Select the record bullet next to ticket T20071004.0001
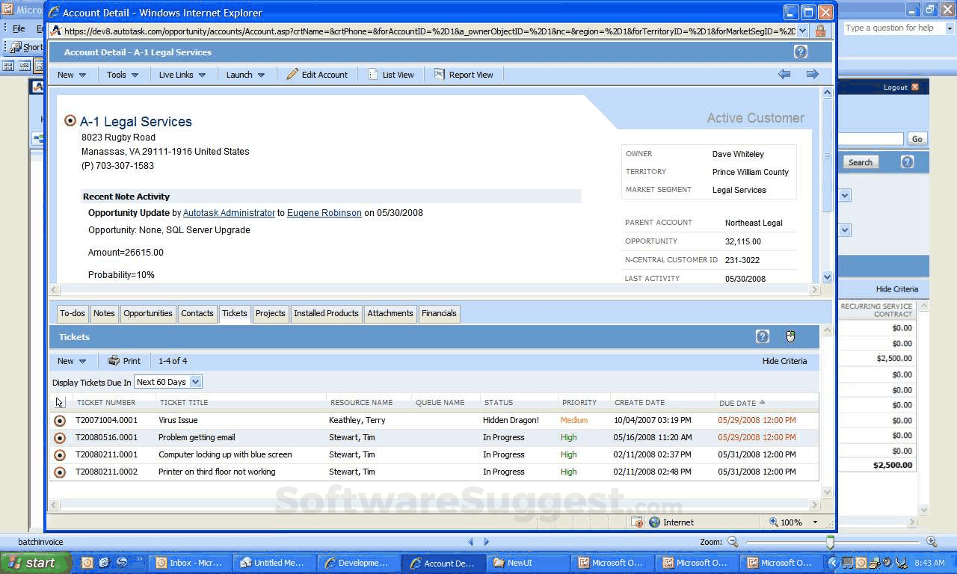The image size is (957, 574). (x=60, y=420)
